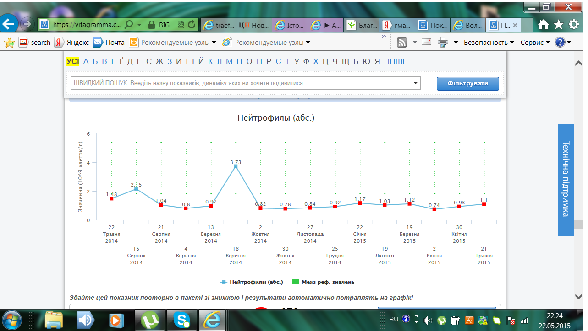The height and width of the screenshot is (331, 588).
Task: Click the 2.15 data point on the chart
Action: [x=136, y=189]
